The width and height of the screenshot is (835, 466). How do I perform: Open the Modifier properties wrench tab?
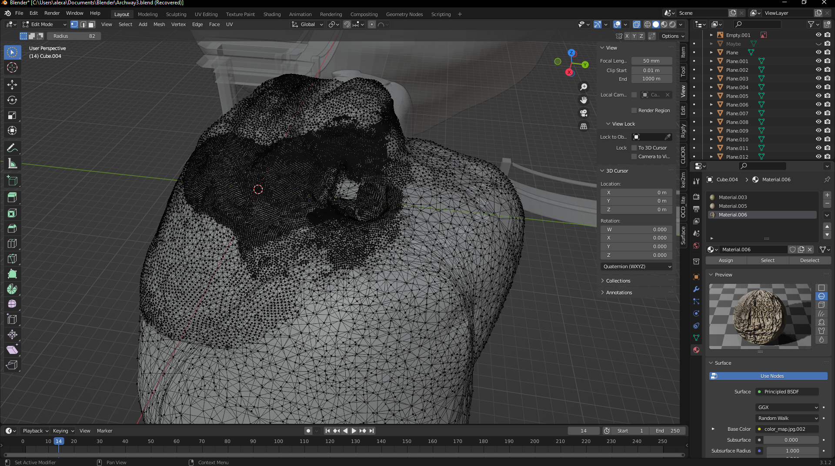(696, 289)
